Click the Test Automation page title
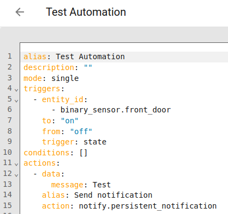This screenshot has width=228, height=214. (x=86, y=12)
